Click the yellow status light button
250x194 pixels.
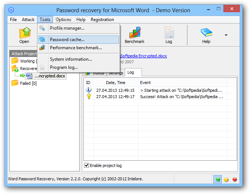226,179
